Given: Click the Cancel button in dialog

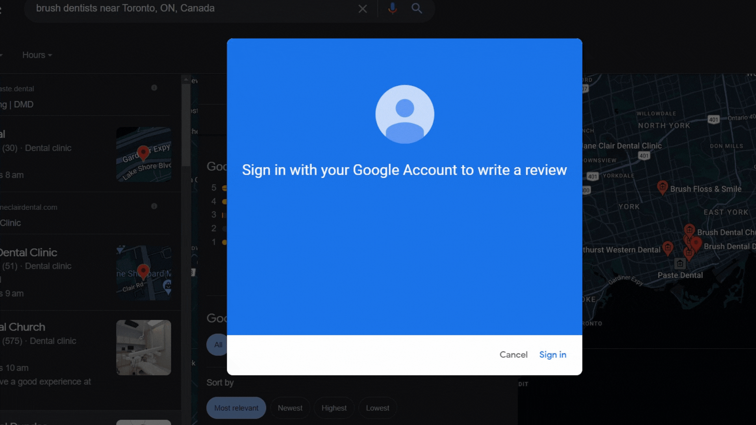Looking at the screenshot, I should (x=513, y=355).
